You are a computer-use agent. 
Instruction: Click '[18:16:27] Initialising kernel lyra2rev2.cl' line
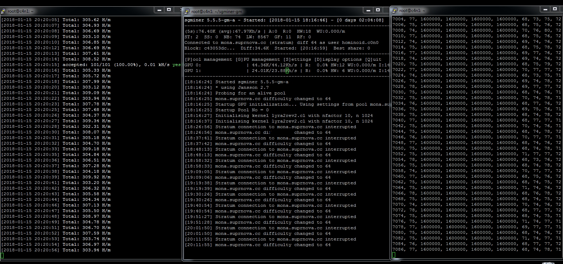pos(279,115)
